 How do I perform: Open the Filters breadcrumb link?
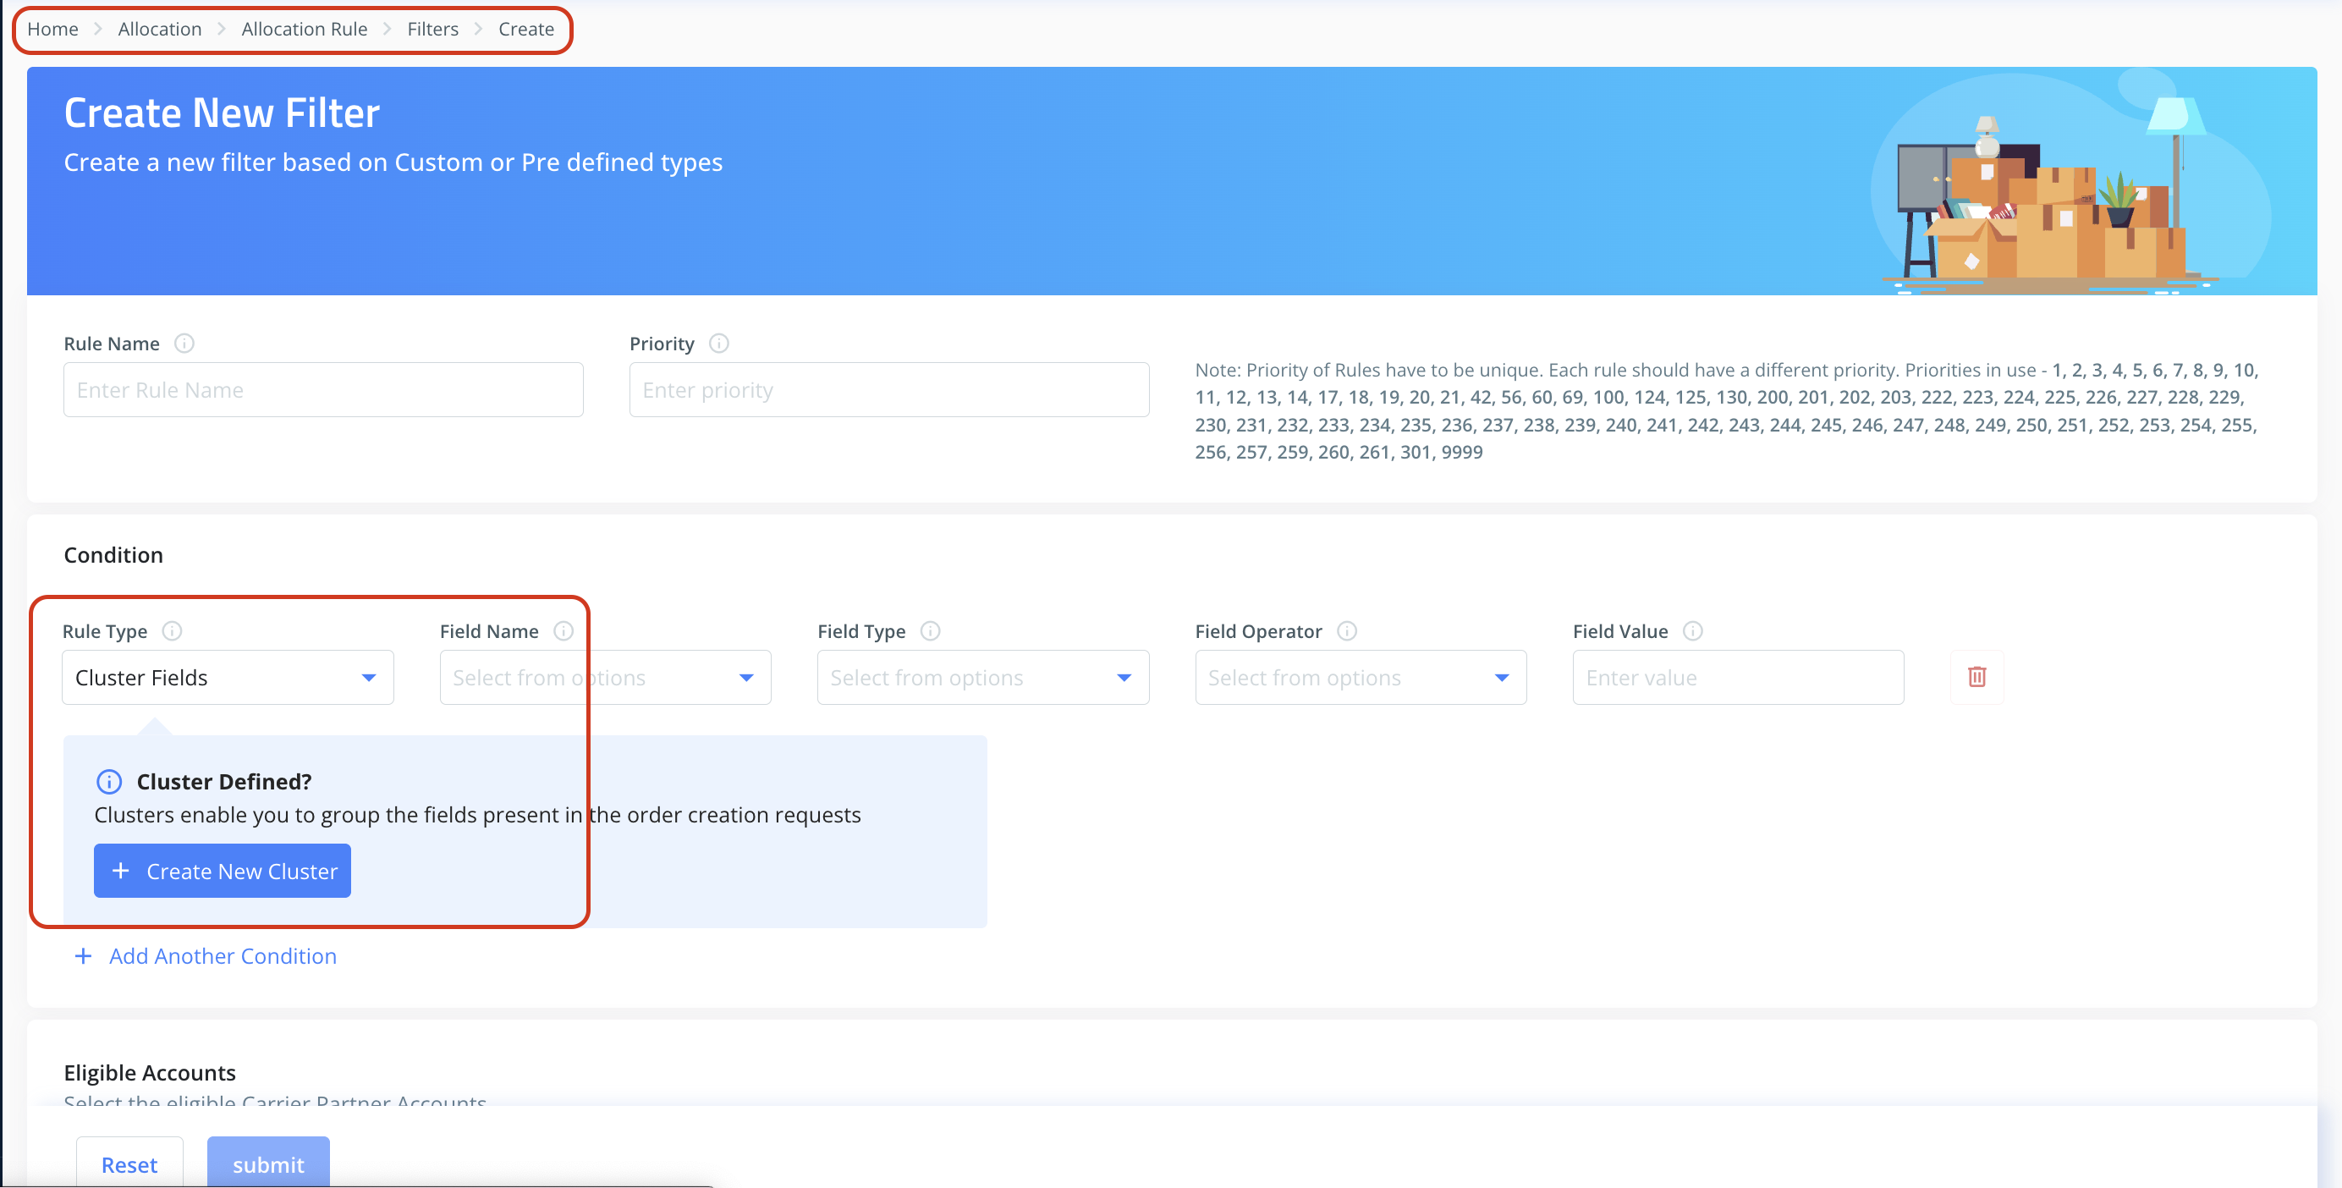[x=432, y=29]
